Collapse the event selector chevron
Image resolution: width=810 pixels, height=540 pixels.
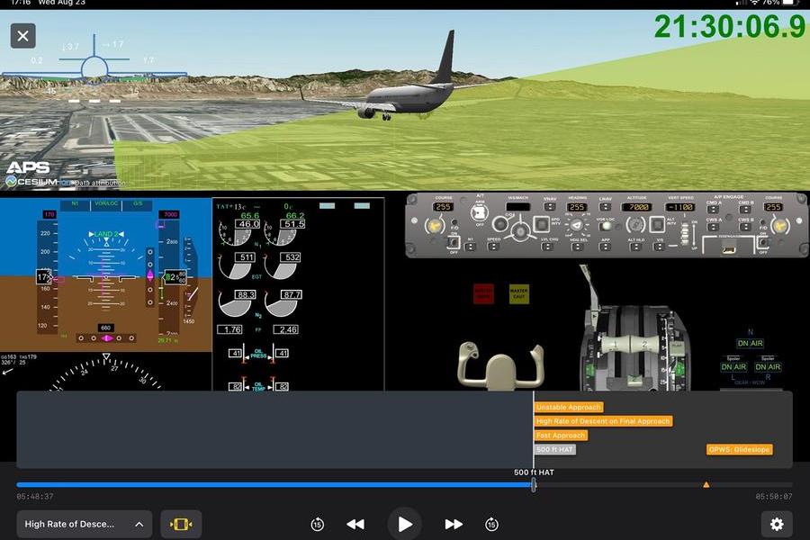139,524
